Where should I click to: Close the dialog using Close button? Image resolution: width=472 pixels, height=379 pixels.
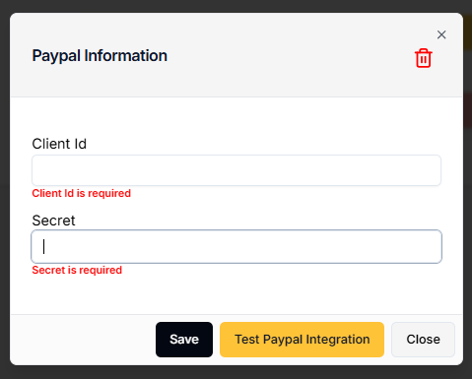423,340
